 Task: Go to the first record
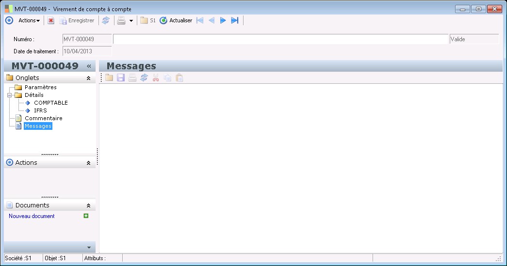point(200,20)
